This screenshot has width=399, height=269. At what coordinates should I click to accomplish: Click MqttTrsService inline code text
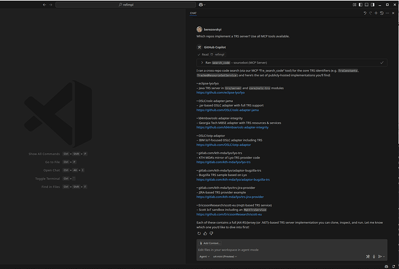point(255,209)
